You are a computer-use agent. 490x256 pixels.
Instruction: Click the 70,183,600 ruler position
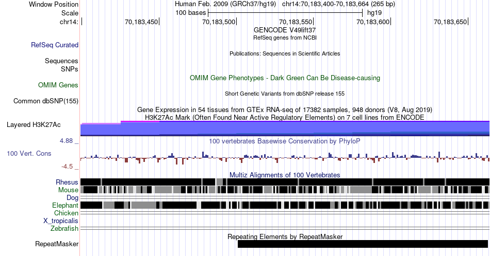coord(373,22)
